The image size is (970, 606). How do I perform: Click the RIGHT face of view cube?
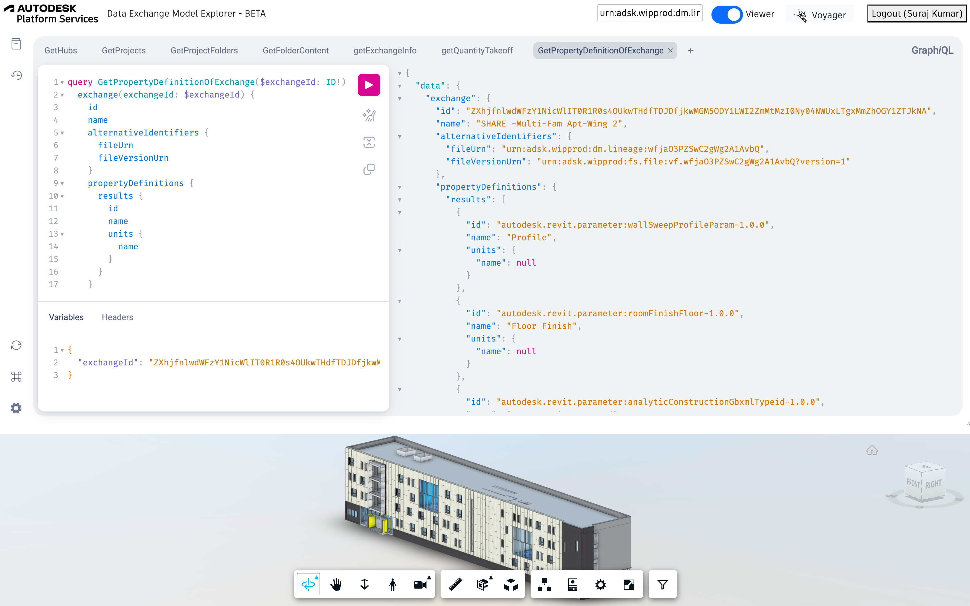(x=933, y=484)
